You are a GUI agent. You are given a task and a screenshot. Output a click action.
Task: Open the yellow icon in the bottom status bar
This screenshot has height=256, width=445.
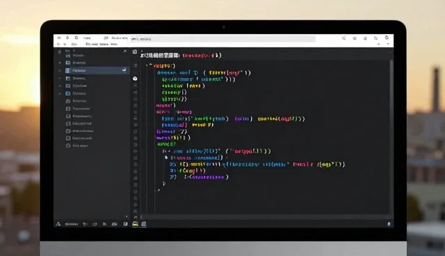pos(135,224)
